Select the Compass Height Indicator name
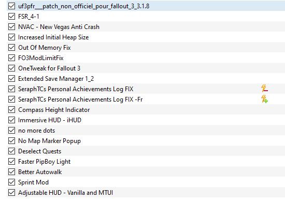Image resolution: width=285 pixels, height=200 pixels. (x=54, y=110)
